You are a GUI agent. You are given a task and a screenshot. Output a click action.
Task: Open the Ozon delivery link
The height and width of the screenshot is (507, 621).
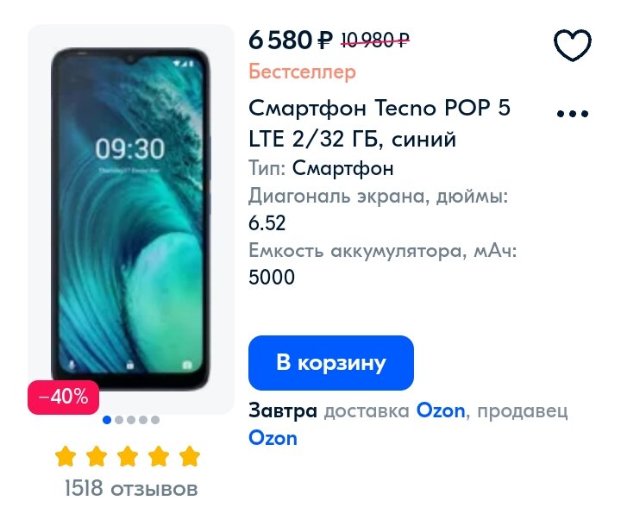(x=441, y=410)
